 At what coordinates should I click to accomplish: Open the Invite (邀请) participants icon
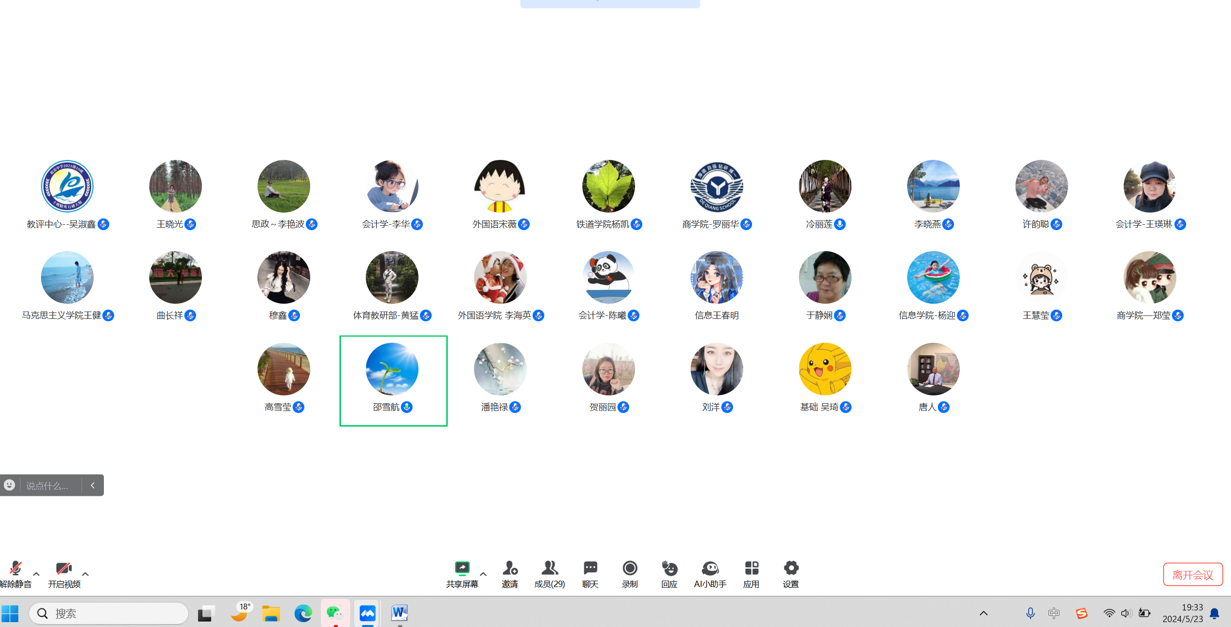click(x=510, y=568)
